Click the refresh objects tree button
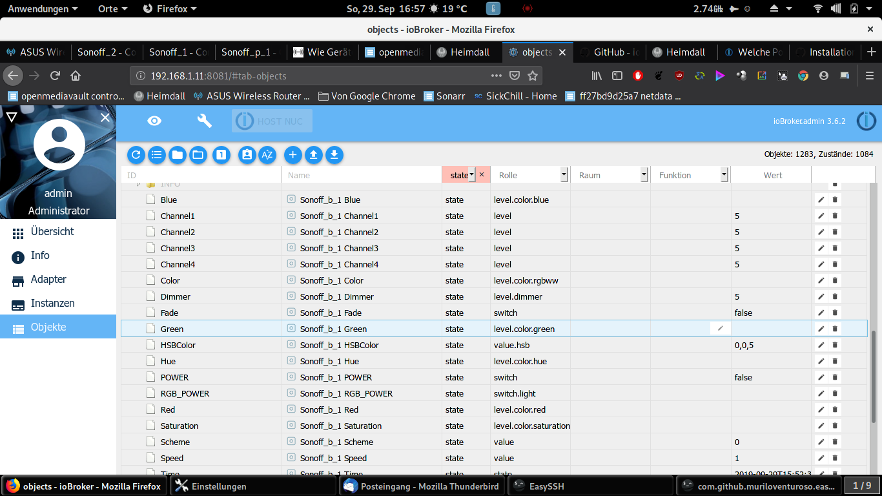The width and height of the screenshot is (882, 496). pyautogui.click(x=136, y=154)
